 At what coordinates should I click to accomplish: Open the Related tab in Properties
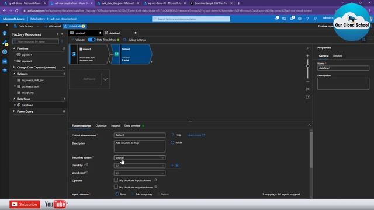[338, 56]
